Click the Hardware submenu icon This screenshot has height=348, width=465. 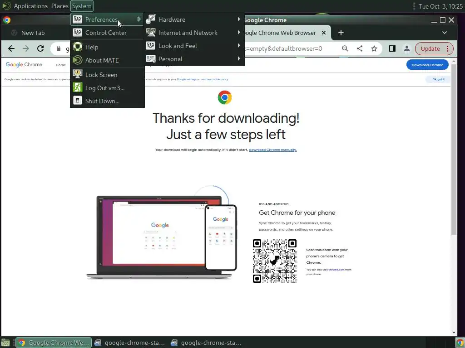151,19
